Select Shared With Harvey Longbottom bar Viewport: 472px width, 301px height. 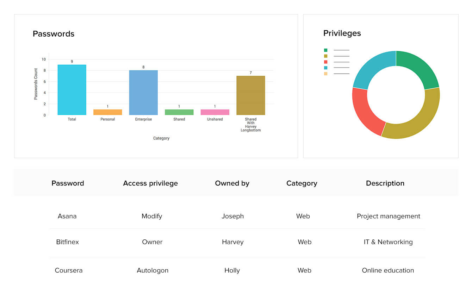250,95
